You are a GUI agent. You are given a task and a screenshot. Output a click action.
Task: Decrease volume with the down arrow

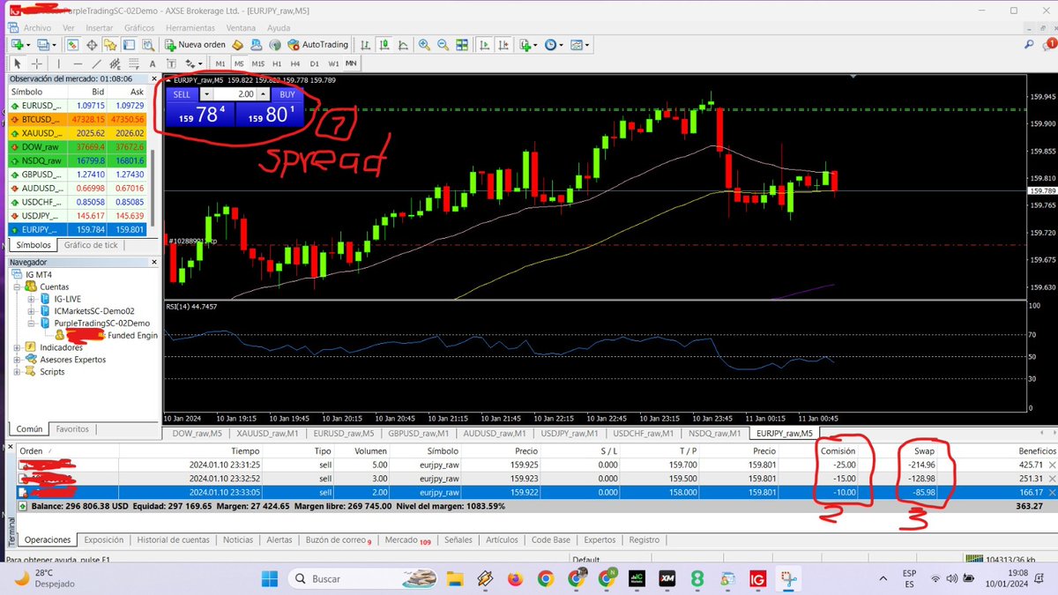tap(206, 94)
